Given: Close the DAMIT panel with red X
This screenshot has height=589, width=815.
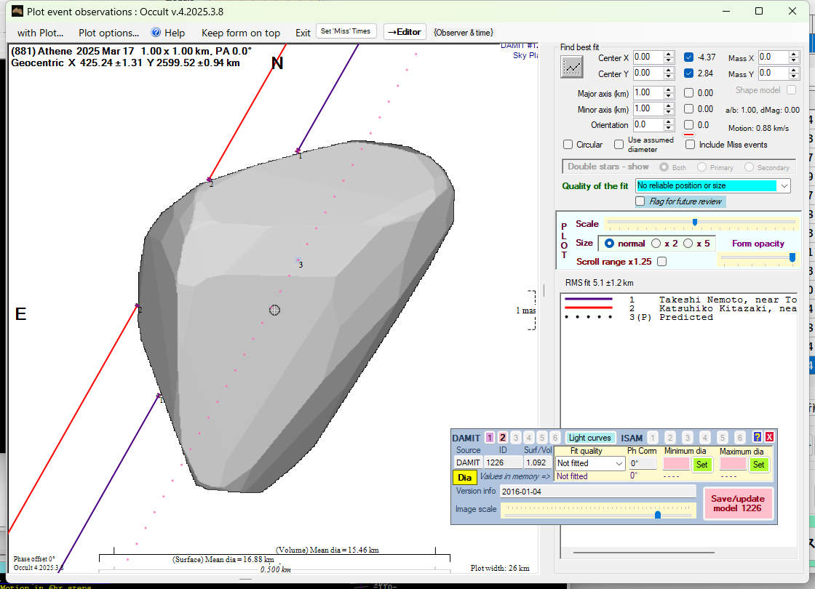Looking at the screenshot, I should pos(769,437).
